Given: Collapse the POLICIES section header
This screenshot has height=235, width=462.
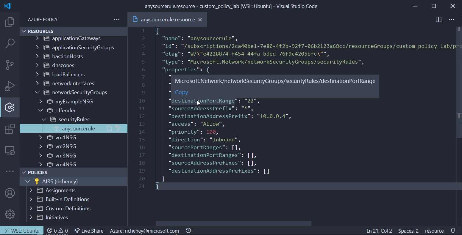Looking at the screenshot, I should pyautogui.click(x=24, y=172).
